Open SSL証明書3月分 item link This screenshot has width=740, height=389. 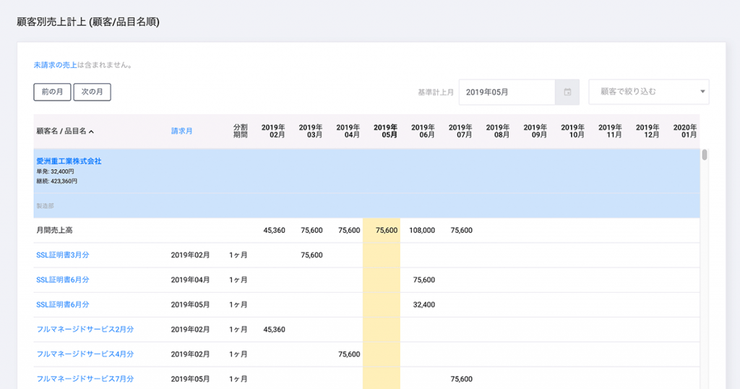coord(63,255)
